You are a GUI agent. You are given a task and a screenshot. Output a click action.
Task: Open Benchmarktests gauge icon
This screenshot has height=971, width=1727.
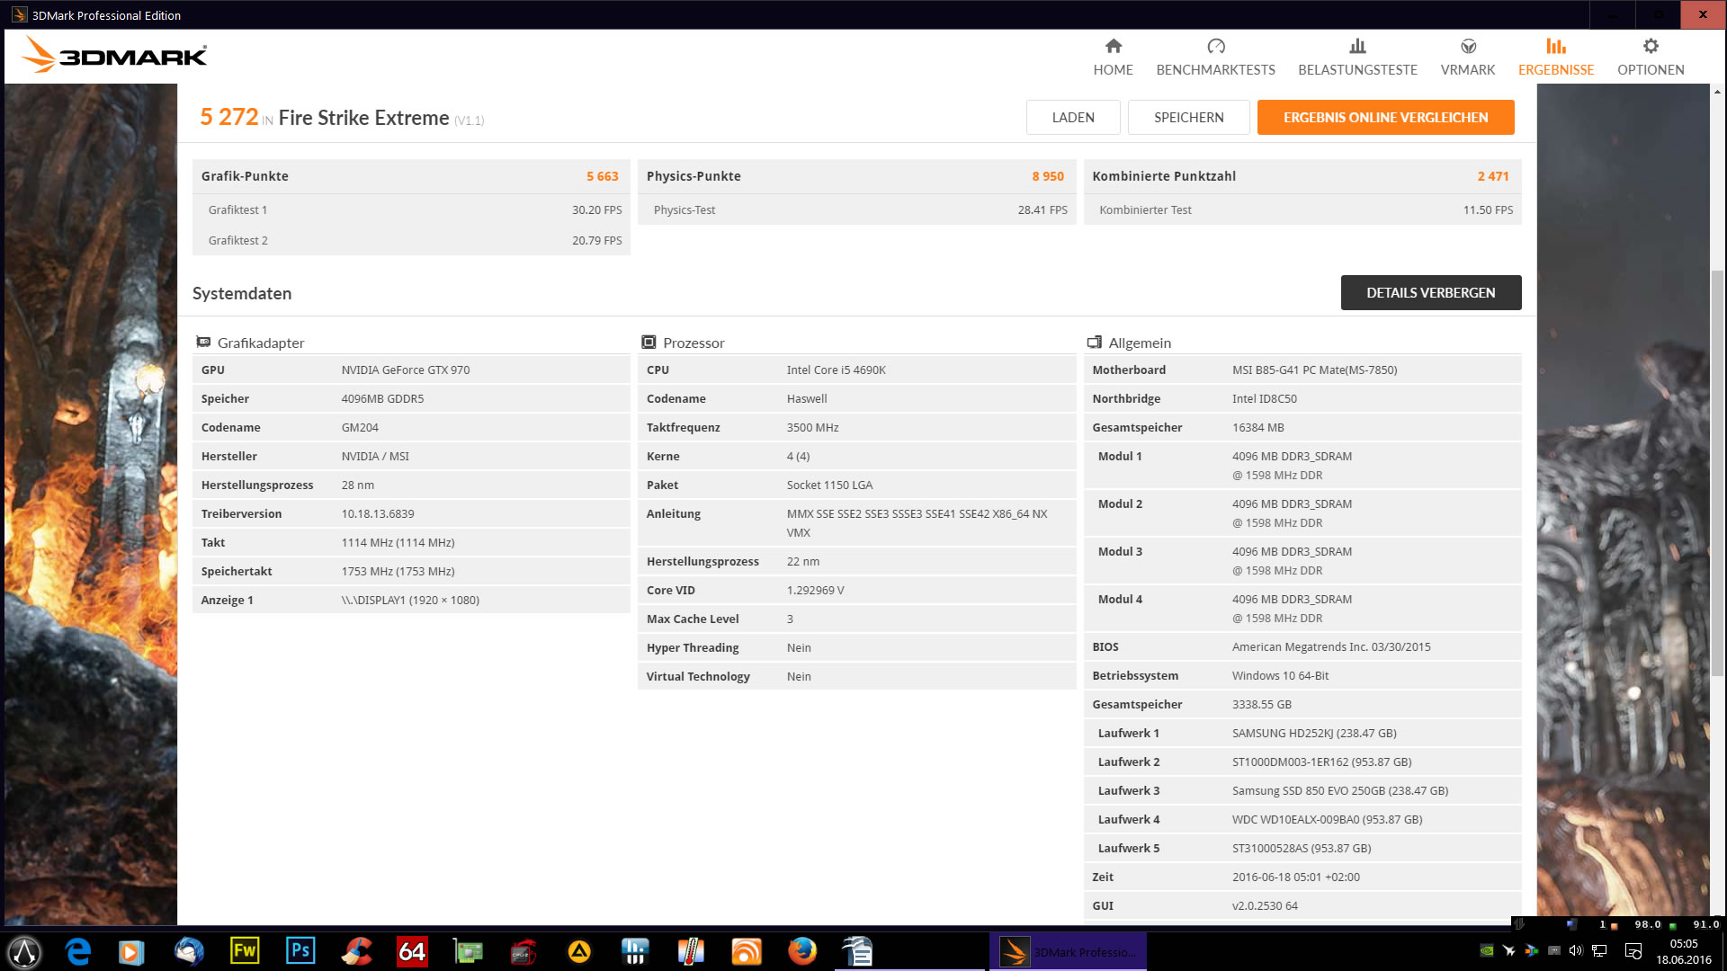[1215, 47]
